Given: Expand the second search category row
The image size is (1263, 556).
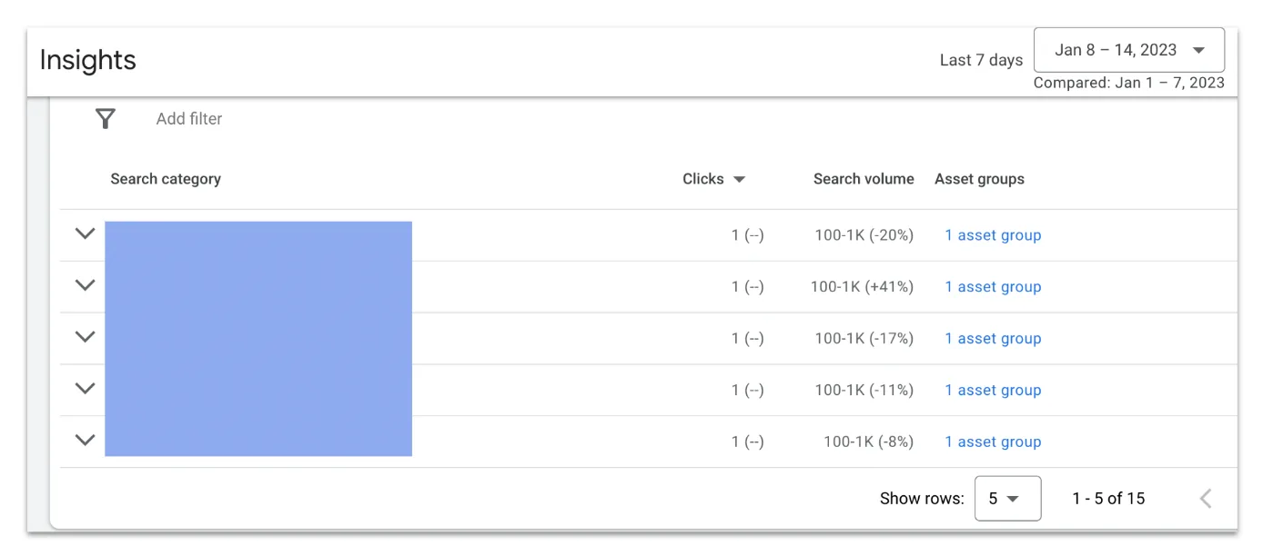Looking at the screenshot, I should [x=85, y=285].
